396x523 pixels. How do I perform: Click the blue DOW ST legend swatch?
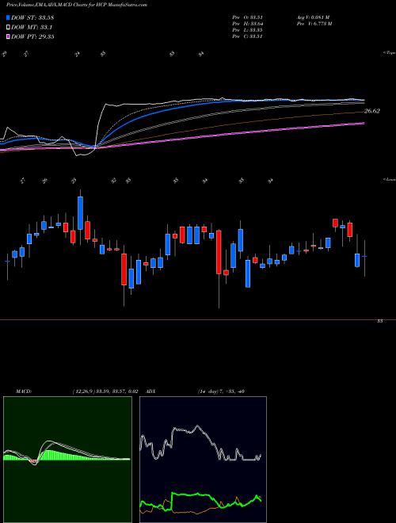pos(9,17)
